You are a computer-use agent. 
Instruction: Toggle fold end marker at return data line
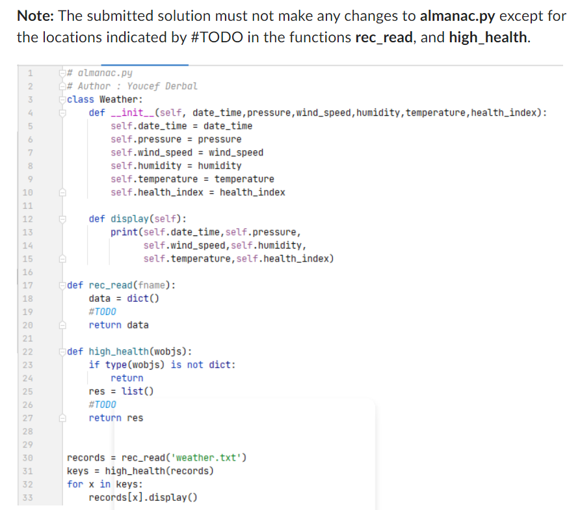tap(62, 325)
